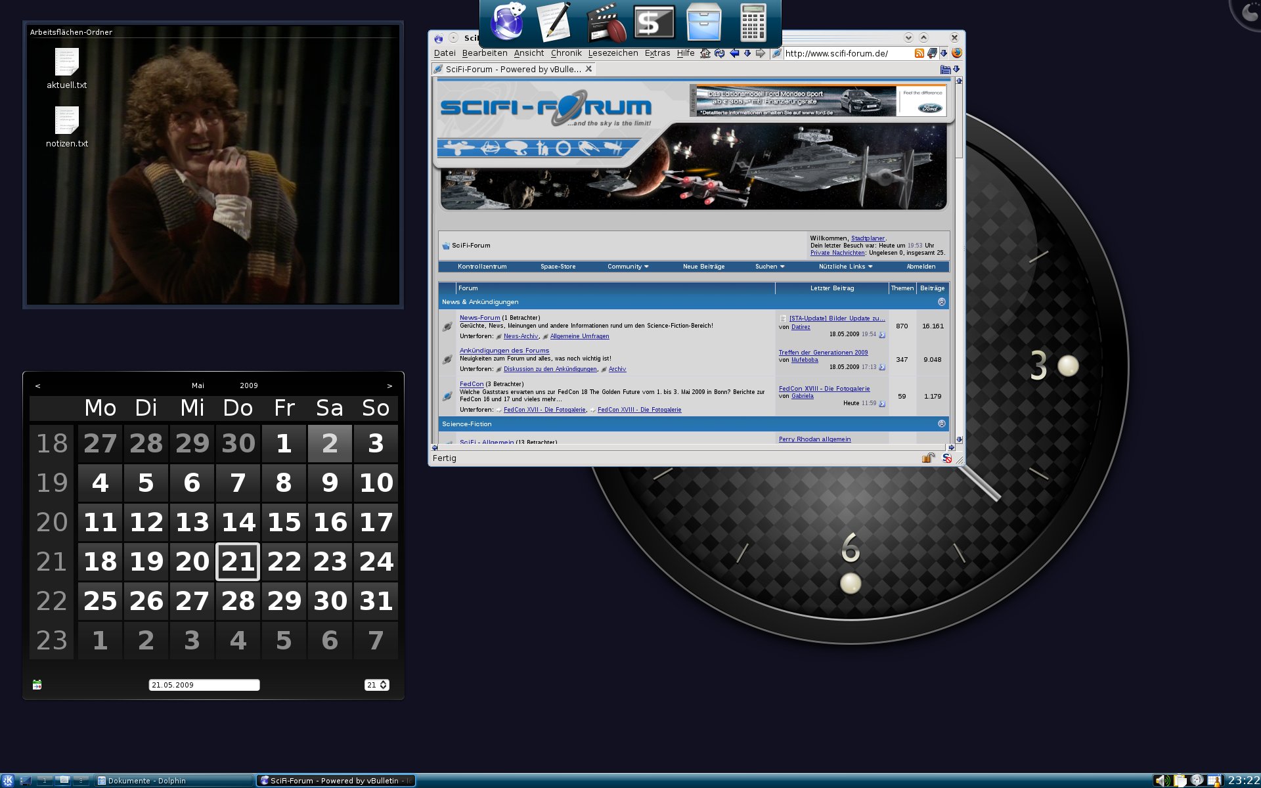Viewport: 1261px width, 788px height.
Task: Expand the Nützliche Links dropdown menu
Action: 845,267
